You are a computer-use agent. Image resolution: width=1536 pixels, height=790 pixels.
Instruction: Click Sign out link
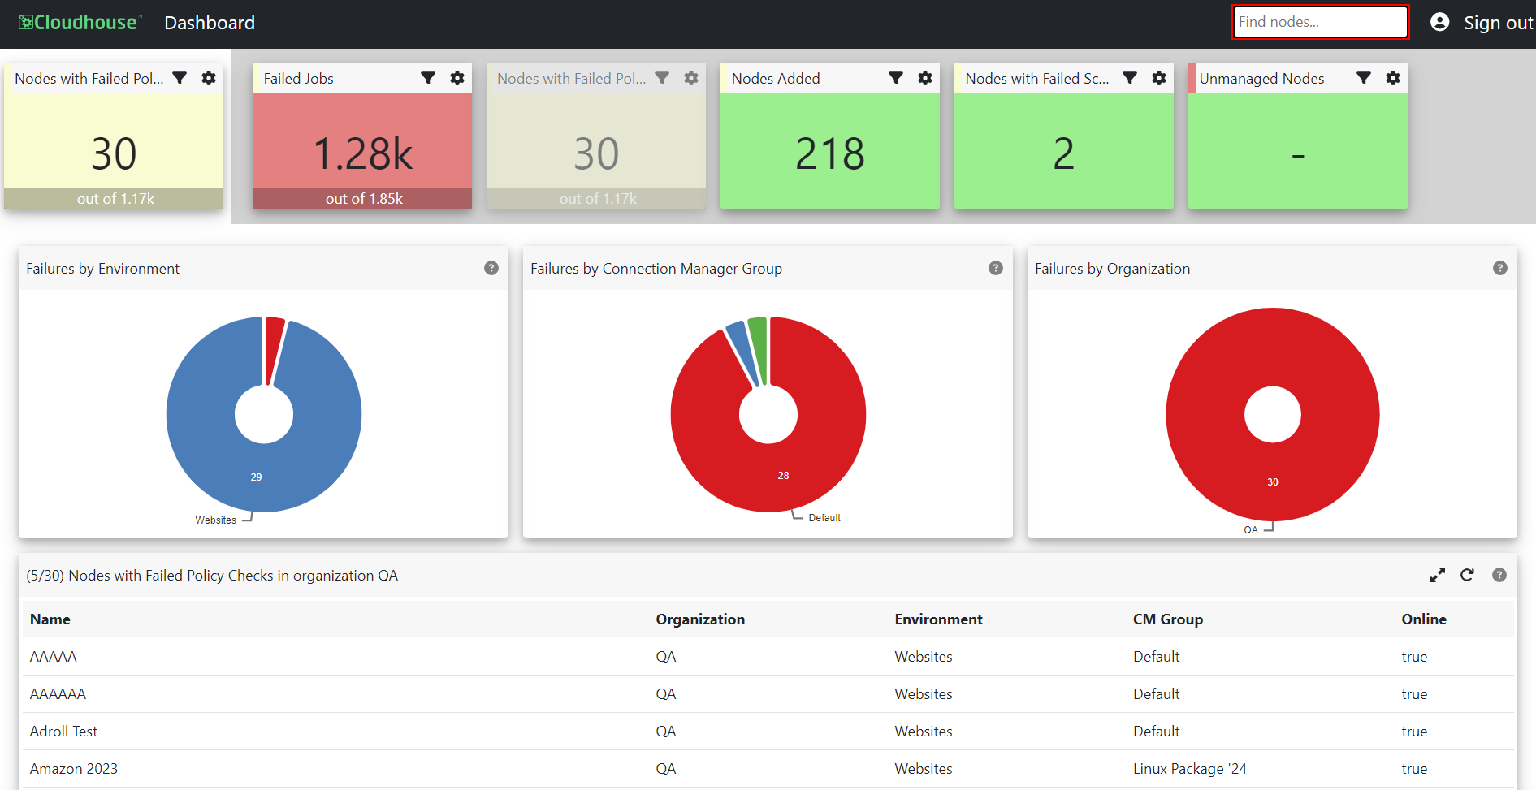[x=1498, y=23]
